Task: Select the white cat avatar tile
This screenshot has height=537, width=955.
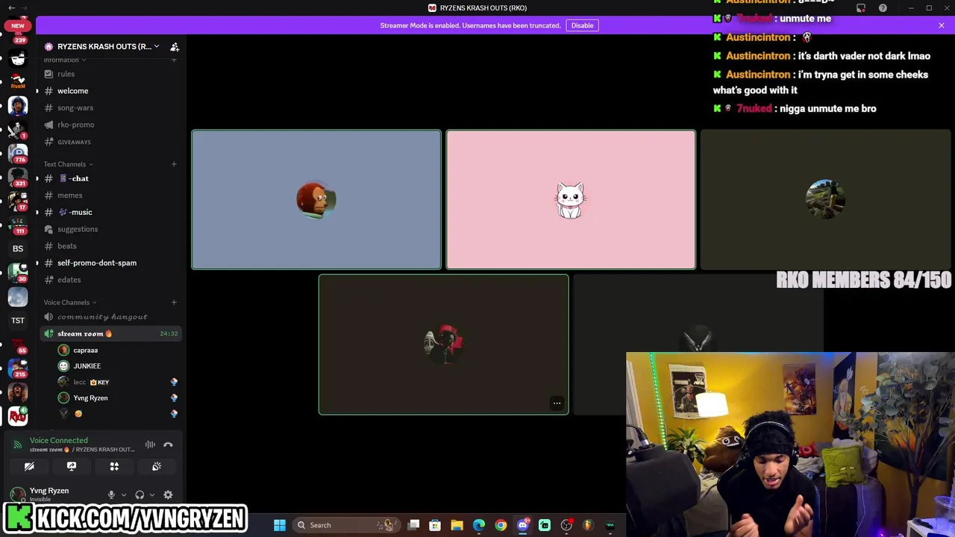Action: (x=571, y=200)
